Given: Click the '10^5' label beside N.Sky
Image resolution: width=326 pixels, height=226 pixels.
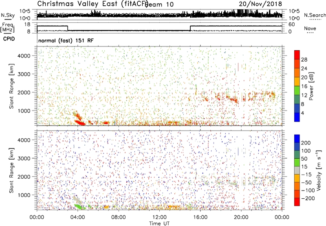Looking at the screenshot, I should pos(25,11).
